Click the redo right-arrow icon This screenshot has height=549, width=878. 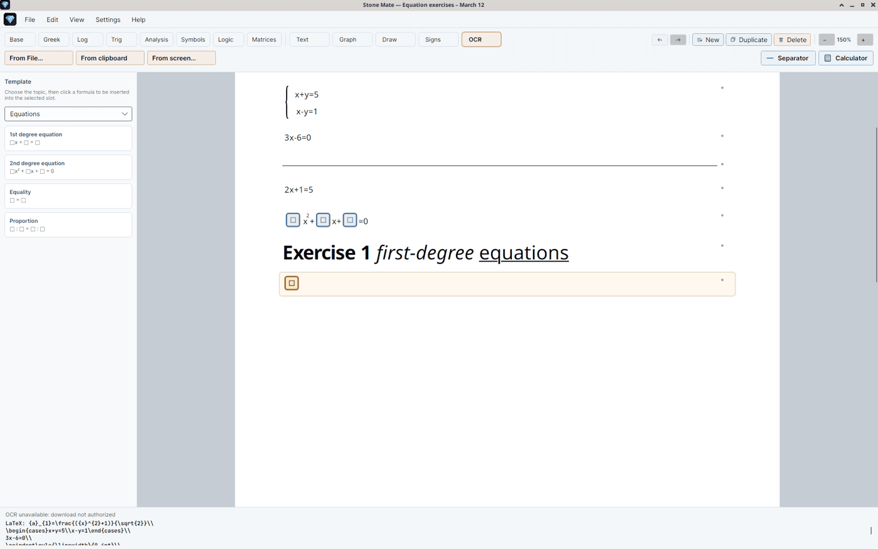coord(678,40)
